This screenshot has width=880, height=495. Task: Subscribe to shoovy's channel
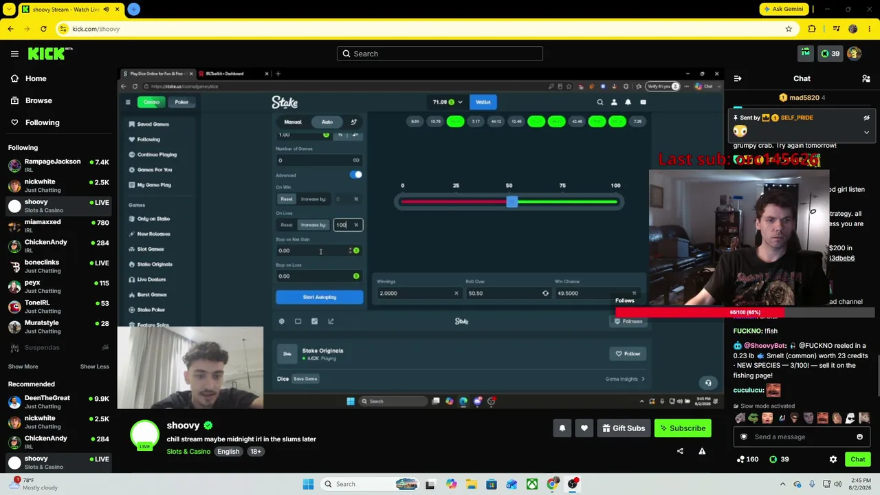683,428
